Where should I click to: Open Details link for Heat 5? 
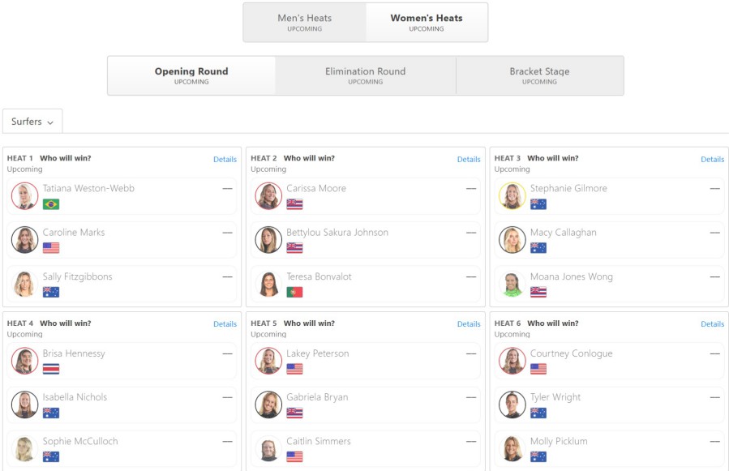(x=469, y=324)
